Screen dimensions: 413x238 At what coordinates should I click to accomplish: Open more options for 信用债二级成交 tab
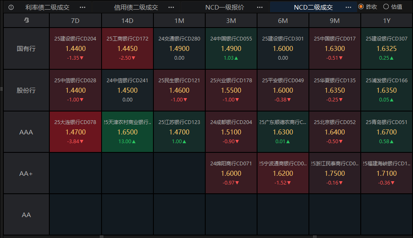171,7
